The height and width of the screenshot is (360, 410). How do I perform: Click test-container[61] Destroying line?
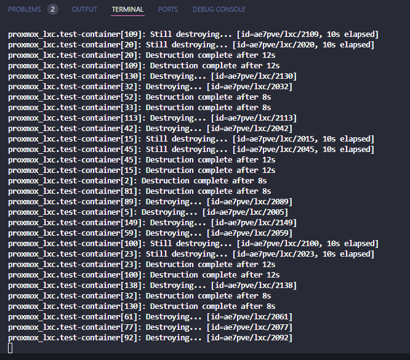[150, 316]
